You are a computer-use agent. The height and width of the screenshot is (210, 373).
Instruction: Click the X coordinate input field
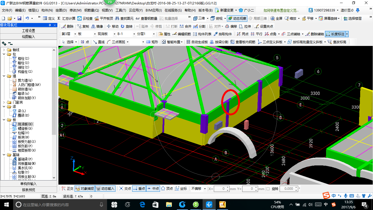click(x=220, y=189)
